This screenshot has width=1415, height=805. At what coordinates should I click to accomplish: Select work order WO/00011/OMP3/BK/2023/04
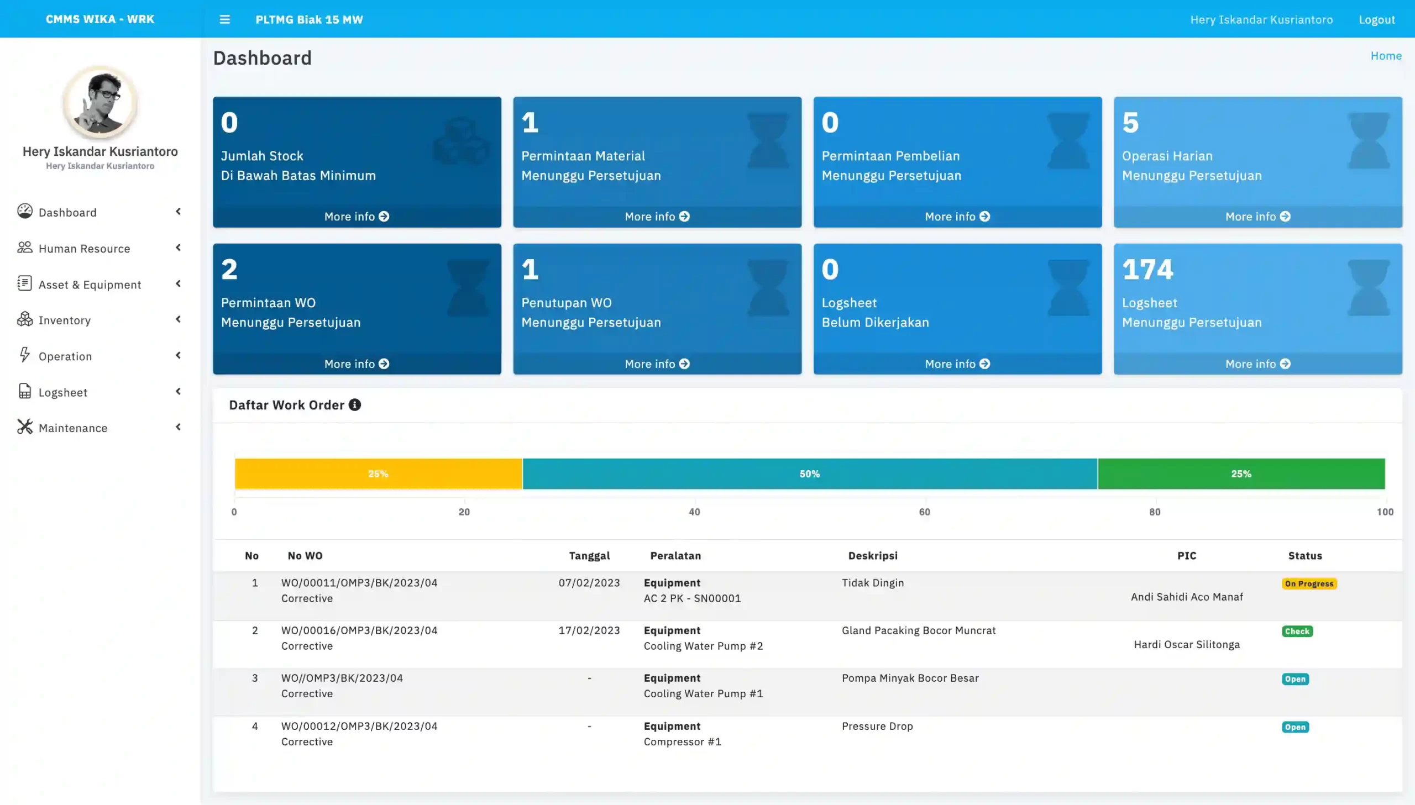point(359,583)
